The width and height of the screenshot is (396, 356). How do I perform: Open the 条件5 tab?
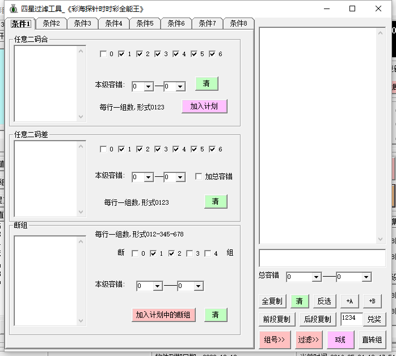tap(145, 23)
